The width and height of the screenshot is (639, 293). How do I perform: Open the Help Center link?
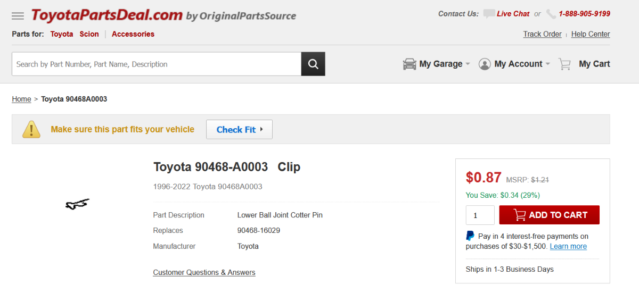[591, 34]
